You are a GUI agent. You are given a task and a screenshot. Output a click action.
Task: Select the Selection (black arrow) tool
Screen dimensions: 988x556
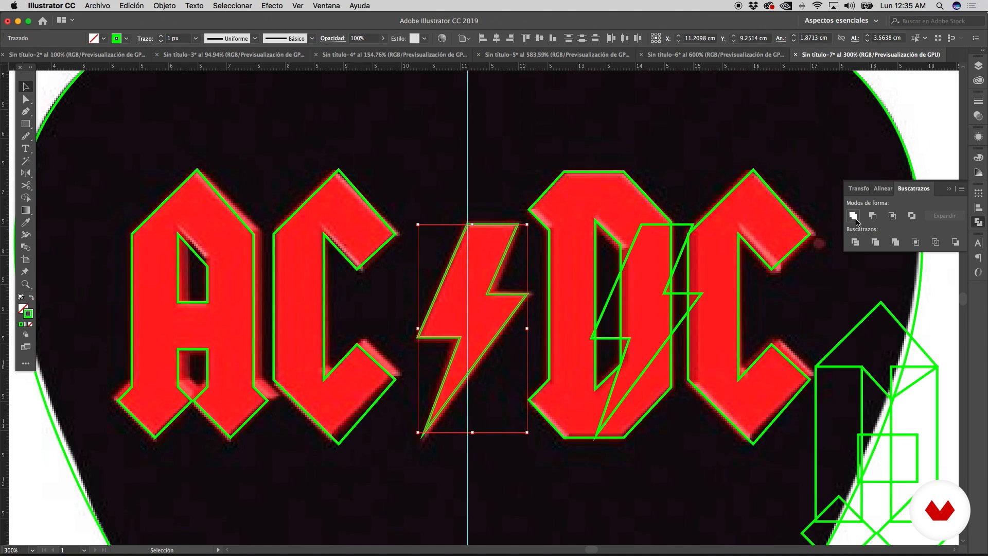click(x=26, y=87)
